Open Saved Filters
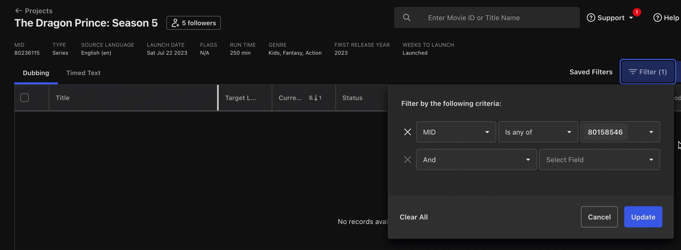 point(591,72)
